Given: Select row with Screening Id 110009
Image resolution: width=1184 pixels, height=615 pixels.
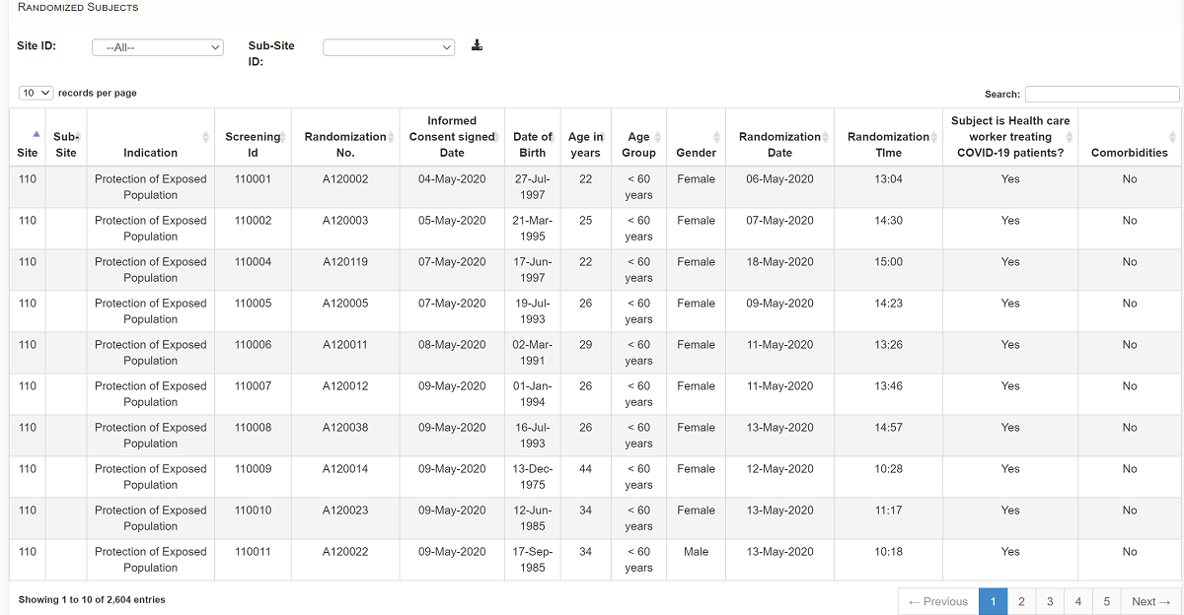Looking at the screenshot, I should pos(253,469).
